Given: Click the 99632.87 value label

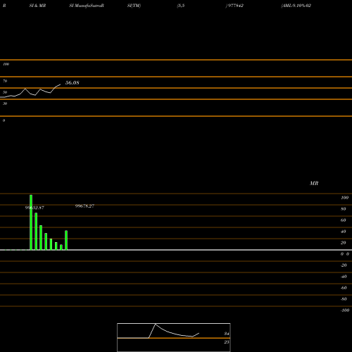Looking at the screenshot, I should pyautogui.click(x=34, y=208).
